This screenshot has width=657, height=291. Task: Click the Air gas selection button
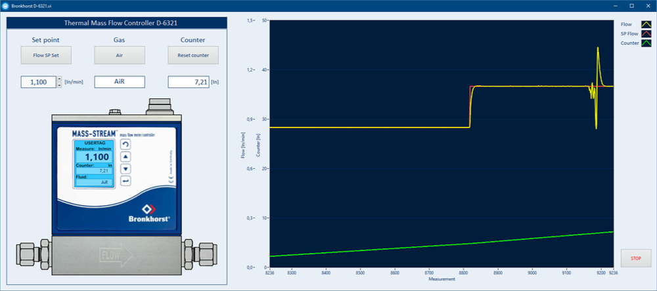click(x=119, y=55)
